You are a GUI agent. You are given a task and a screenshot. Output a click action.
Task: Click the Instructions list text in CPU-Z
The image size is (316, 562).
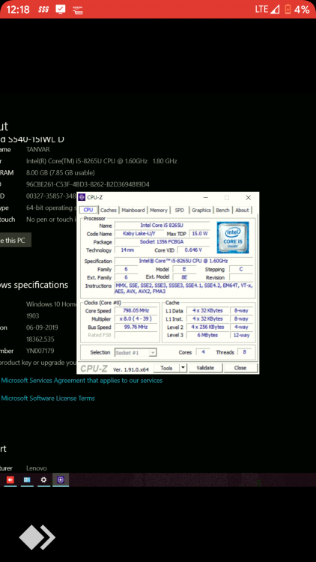point(183,289)
